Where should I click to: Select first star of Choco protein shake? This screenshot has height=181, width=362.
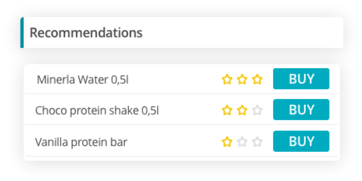[226, 110]
